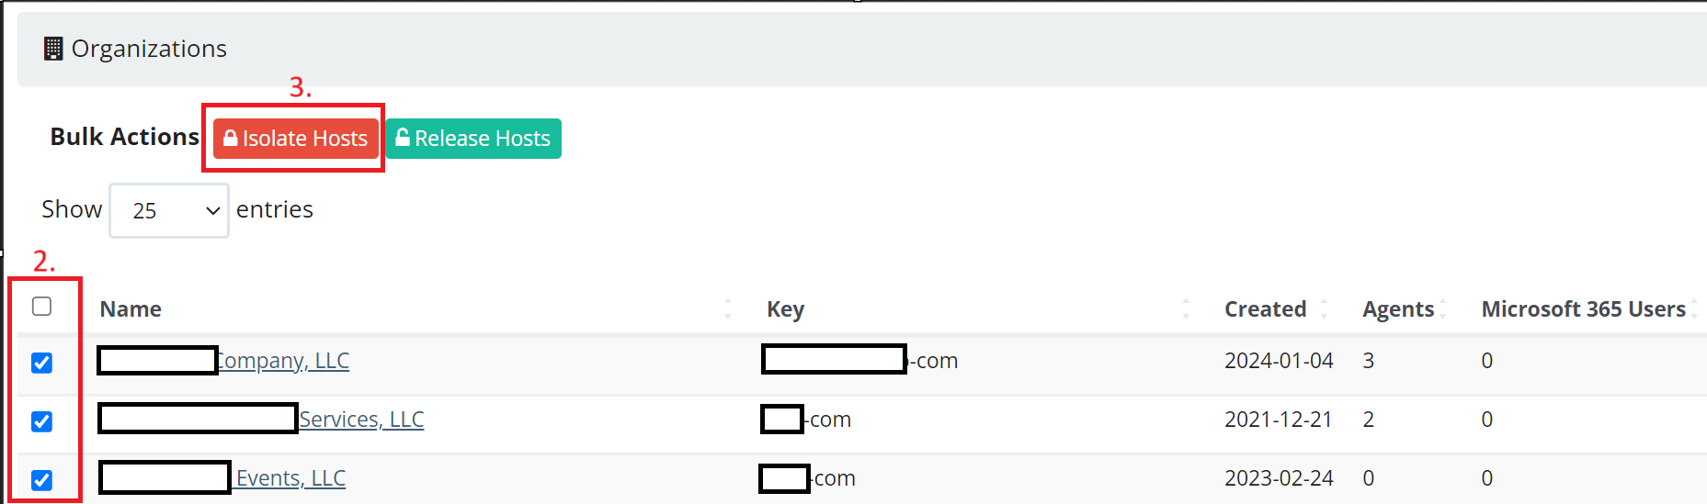Sort by Name column arrows
This screenshot has width=1707, height=504.
pyautogui.click(x=728, y=308)
